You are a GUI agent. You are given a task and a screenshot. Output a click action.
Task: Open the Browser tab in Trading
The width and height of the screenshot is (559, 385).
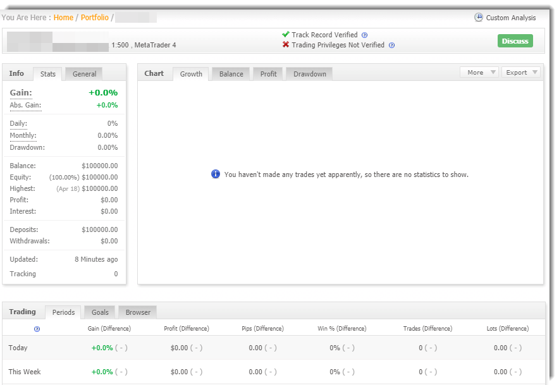coord(138,312)
